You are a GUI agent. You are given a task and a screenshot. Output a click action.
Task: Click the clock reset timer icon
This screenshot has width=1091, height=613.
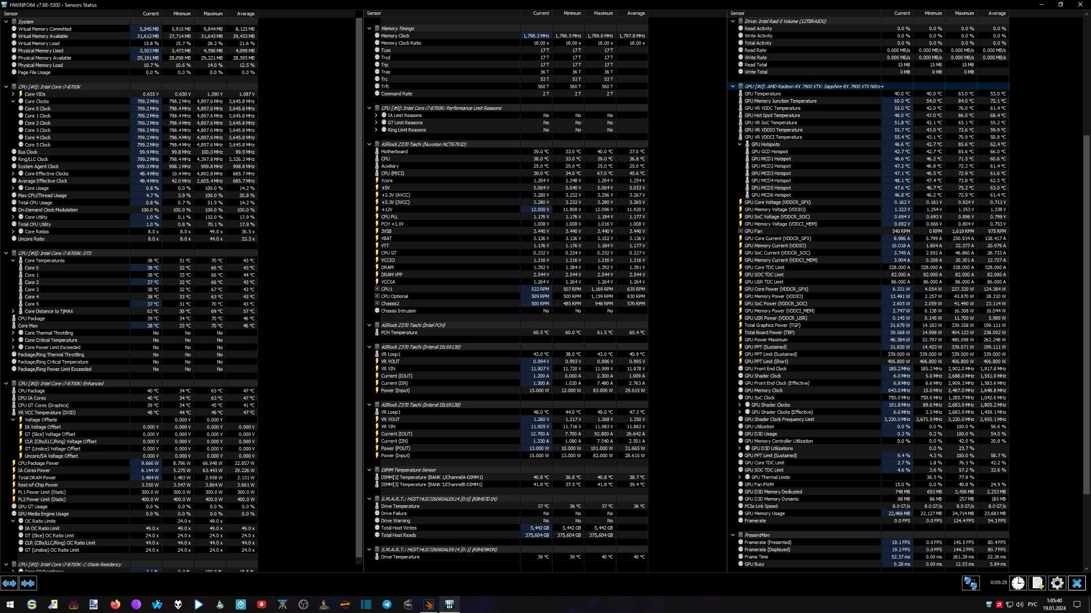tap(1017, 583)
